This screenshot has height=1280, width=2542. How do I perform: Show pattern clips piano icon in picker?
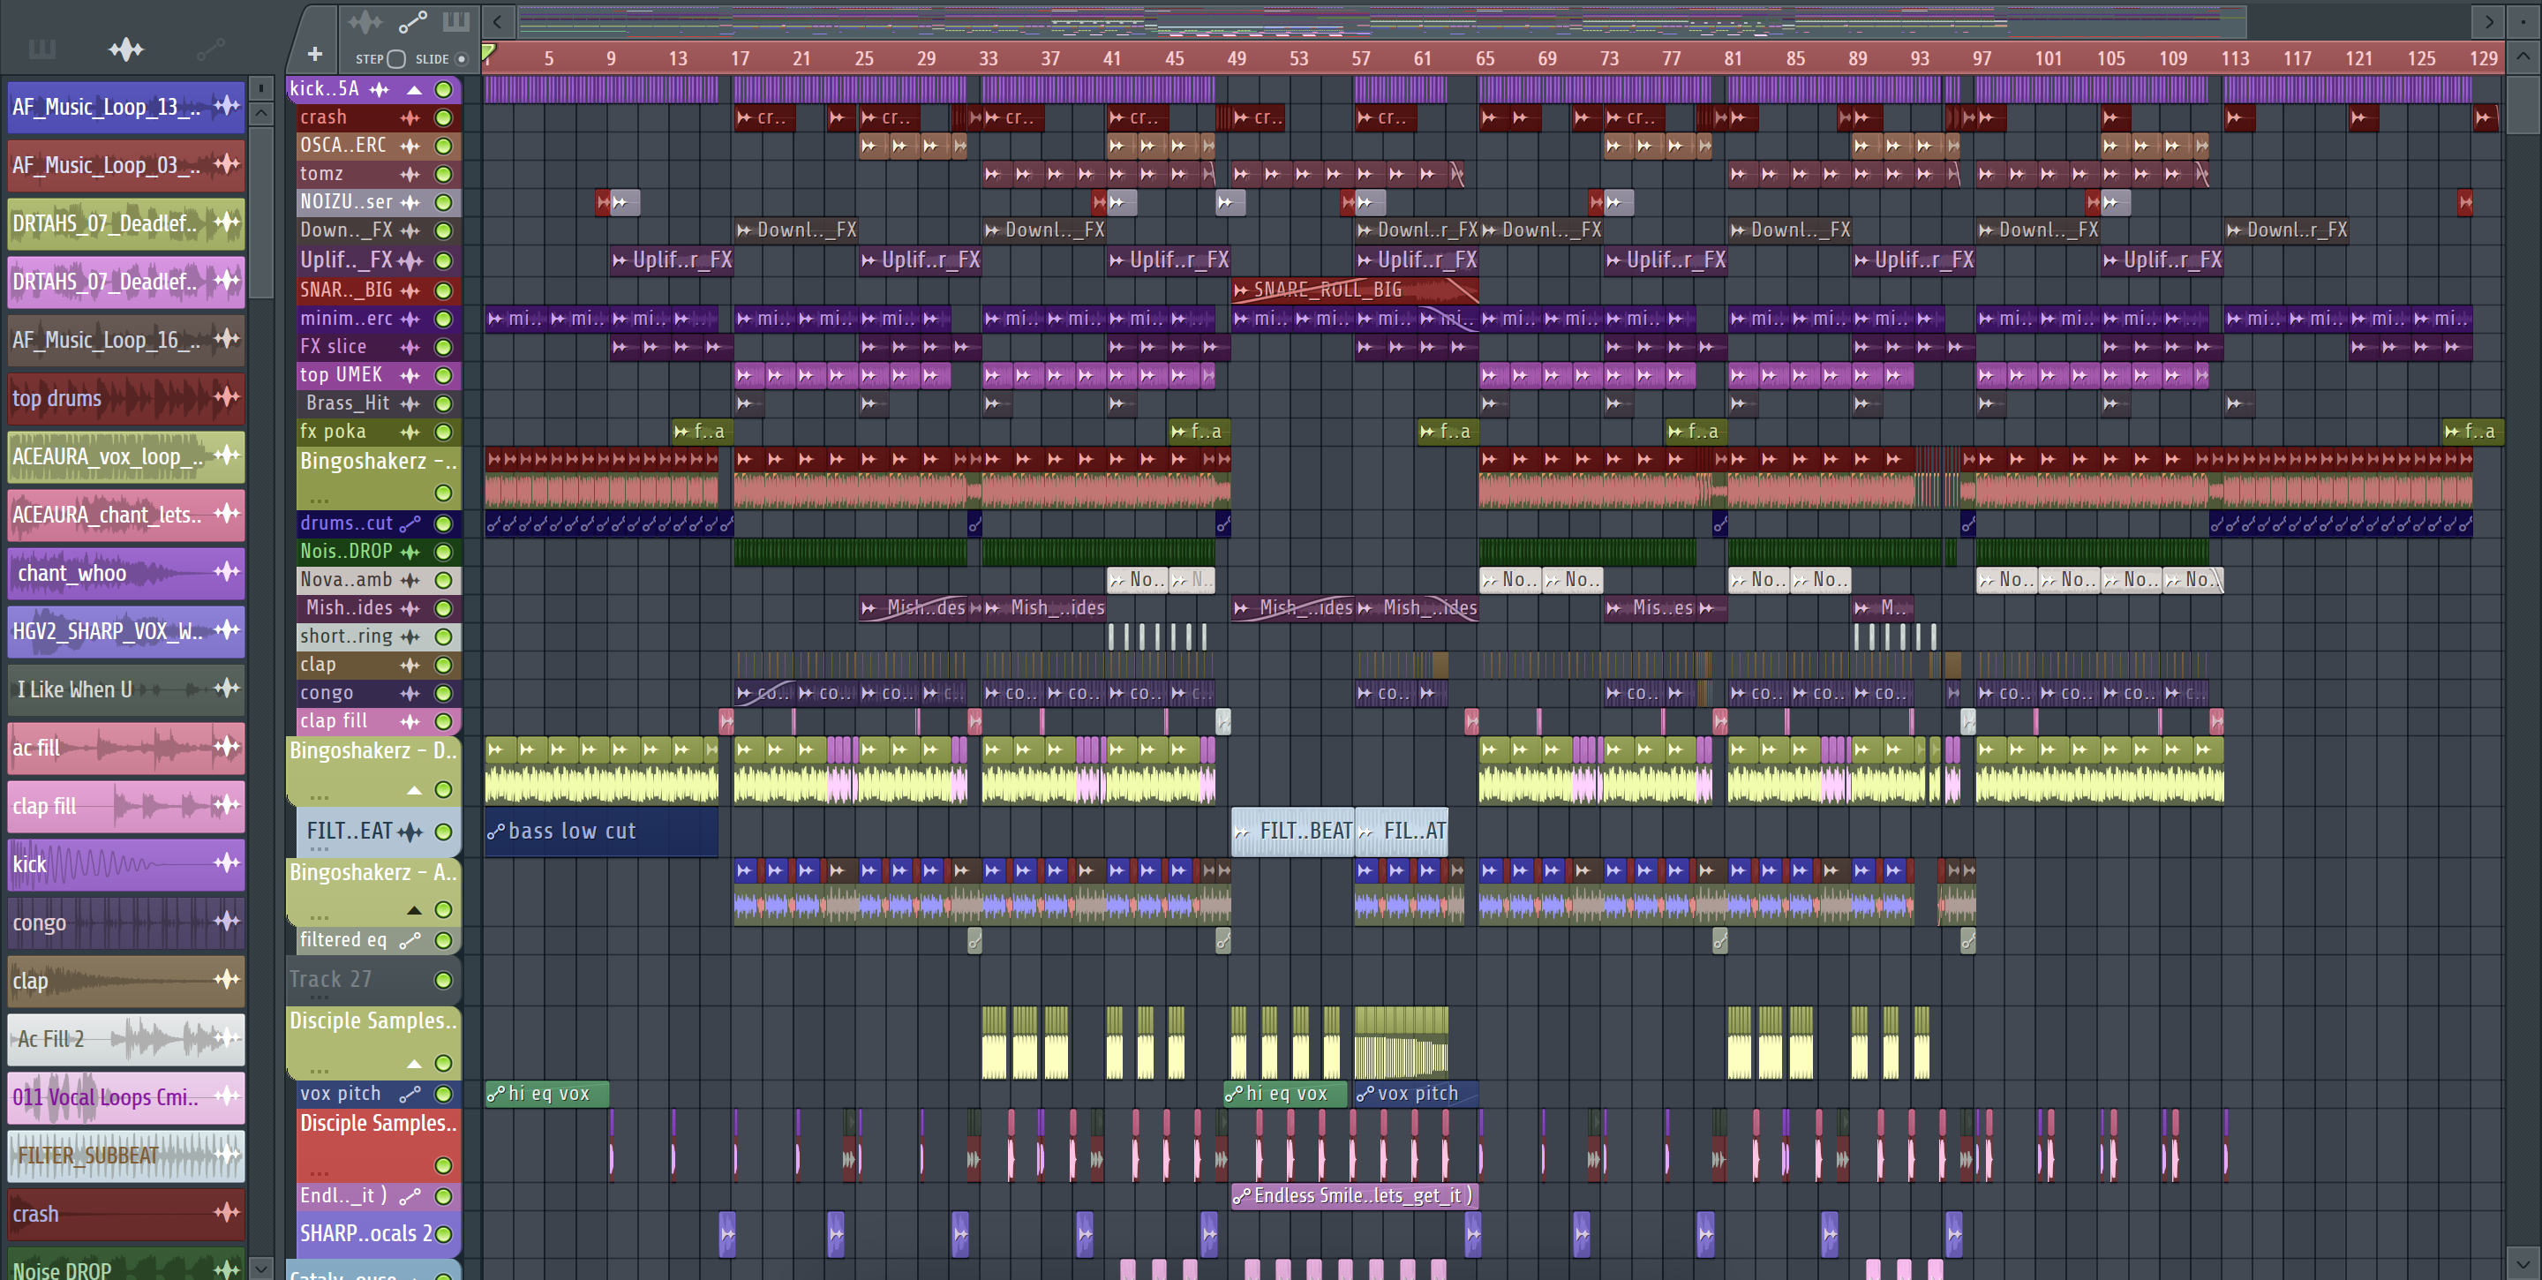(x=41, y=49)
